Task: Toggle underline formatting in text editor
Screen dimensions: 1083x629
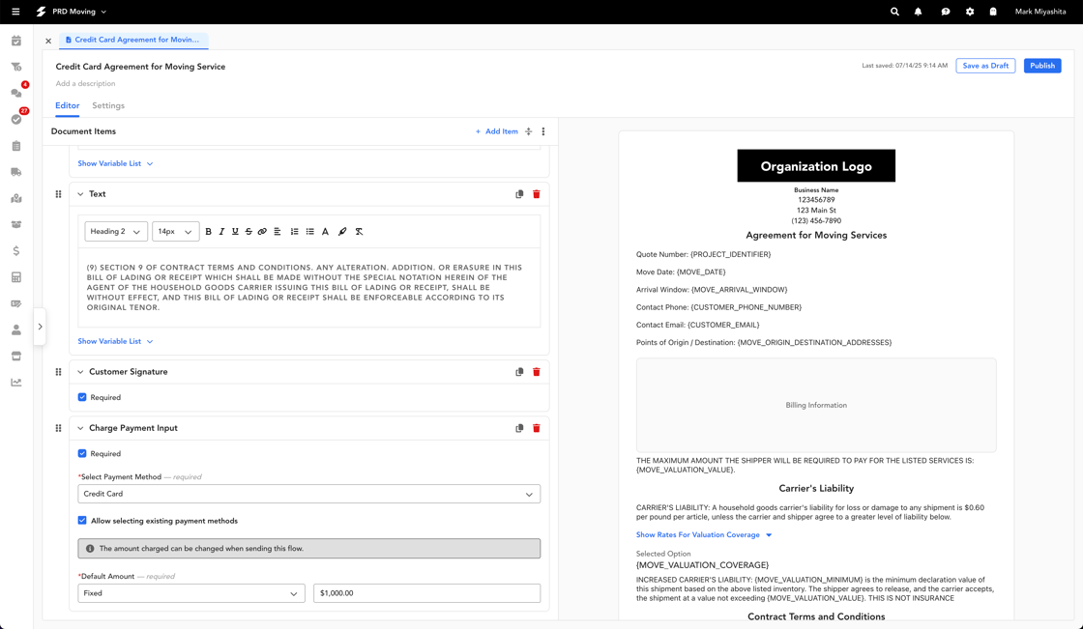Action: coord(235,231)
